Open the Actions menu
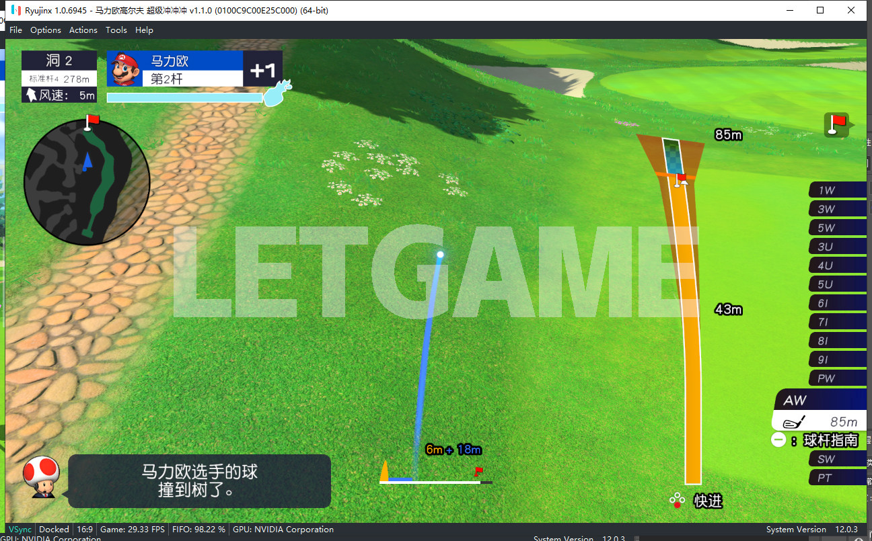Image resolution: width=872 pixels, height=541 pixels. click(83, 30)
